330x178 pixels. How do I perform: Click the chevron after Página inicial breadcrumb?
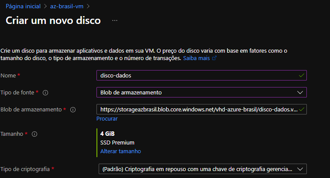pos(45,6)
